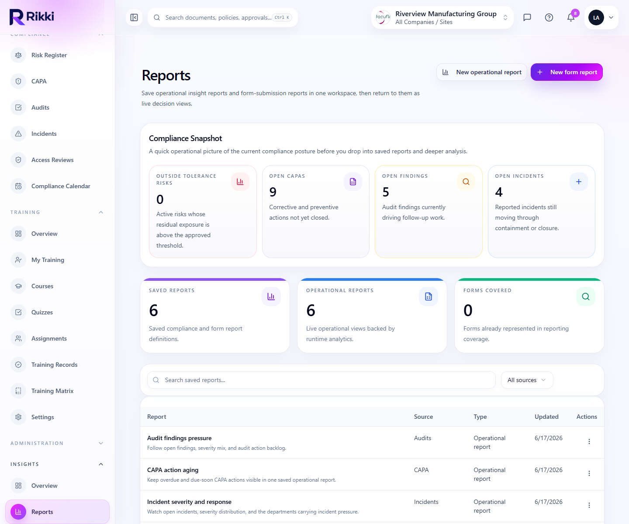This screenshot has height=524, width=629.
Task: Click the Compliance Snapshot heading
Action: (185, 138)
